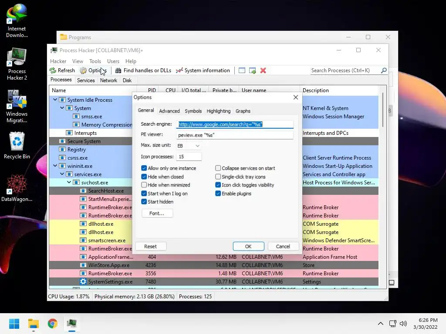The width and height of the screenshot is (446, 334).
Task: Enable Hide when minimized
Action: tap(144, 185)
